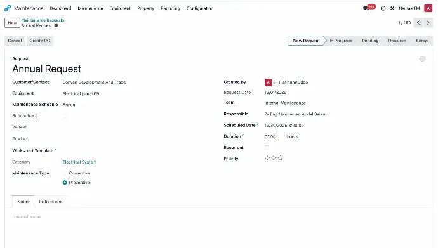Open the Reporting menu
438x248 pixels.
170,8
